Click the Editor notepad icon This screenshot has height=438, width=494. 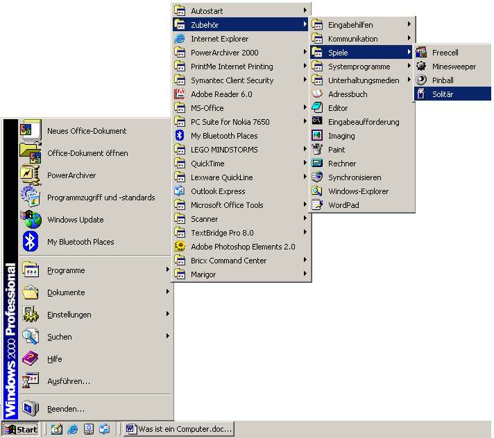click(317, 107)
